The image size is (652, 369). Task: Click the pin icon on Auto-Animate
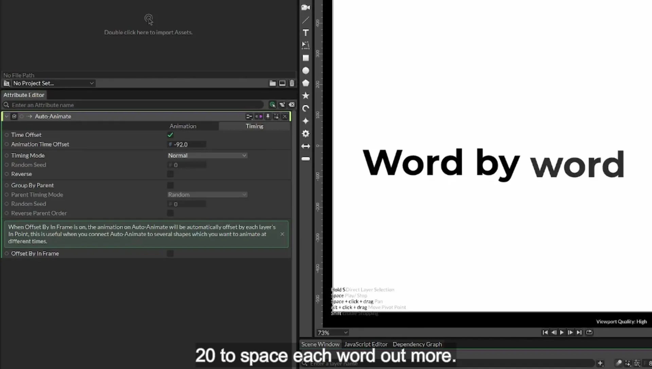pos(268,117)
